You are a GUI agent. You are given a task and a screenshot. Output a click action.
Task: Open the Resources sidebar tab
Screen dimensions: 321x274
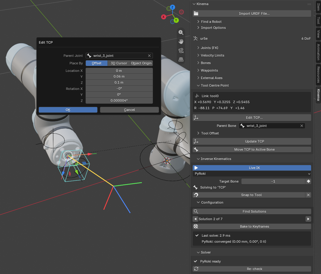pyautogui.click(x=318, y=75)
